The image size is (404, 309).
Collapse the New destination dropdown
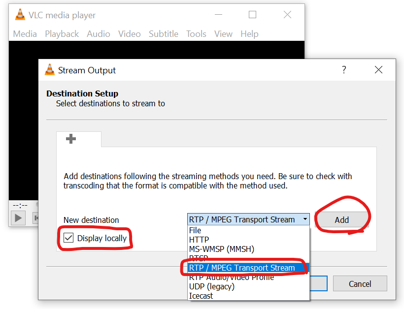(305, 219)
